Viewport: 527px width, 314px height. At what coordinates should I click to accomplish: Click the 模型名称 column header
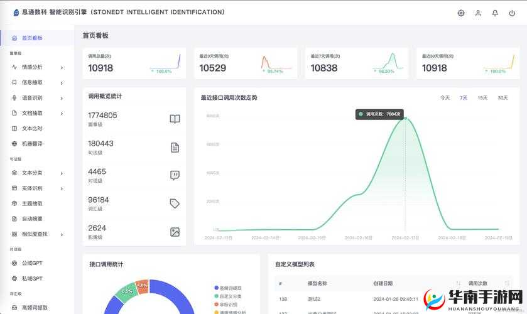coord(317,283)
